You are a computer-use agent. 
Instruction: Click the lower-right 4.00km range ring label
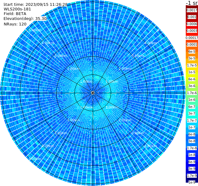pos(151,146)
